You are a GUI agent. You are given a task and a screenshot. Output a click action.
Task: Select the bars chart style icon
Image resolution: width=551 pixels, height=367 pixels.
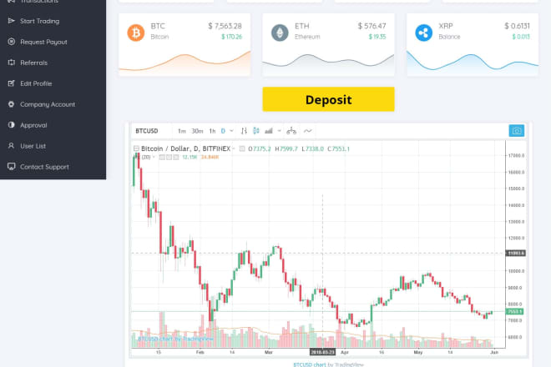pos(244,131)
